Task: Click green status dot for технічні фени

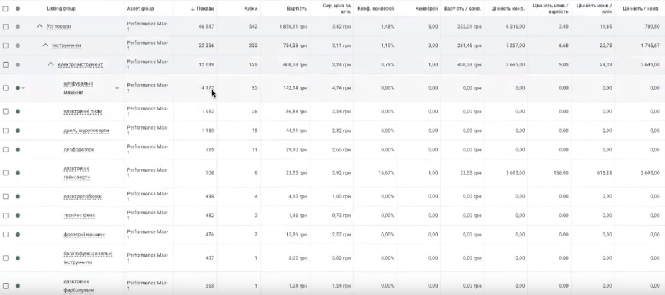Action: point(17,216)
